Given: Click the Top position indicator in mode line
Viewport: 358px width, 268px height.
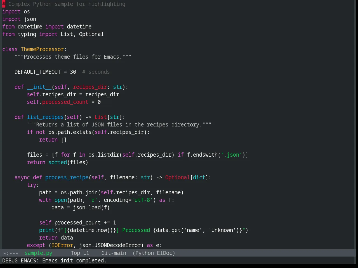Looking at the screenshot, I should point(75,253).
